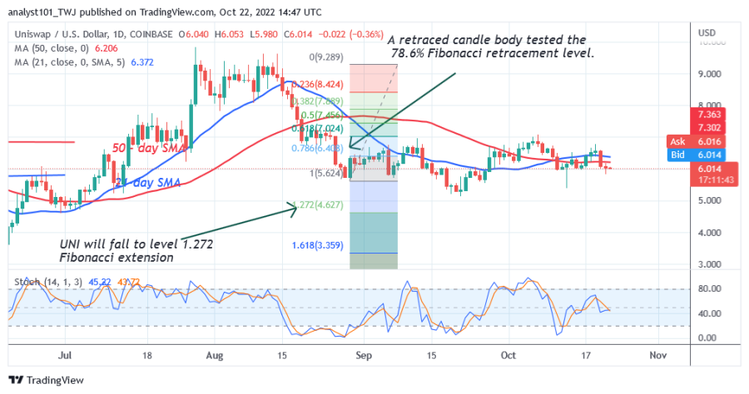Click the 50 - day SMA annotation text
Screen dimensions: 749x394
click(x=148, y=148)
